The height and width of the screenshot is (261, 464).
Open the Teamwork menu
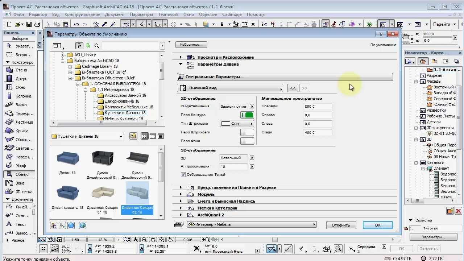168,14
